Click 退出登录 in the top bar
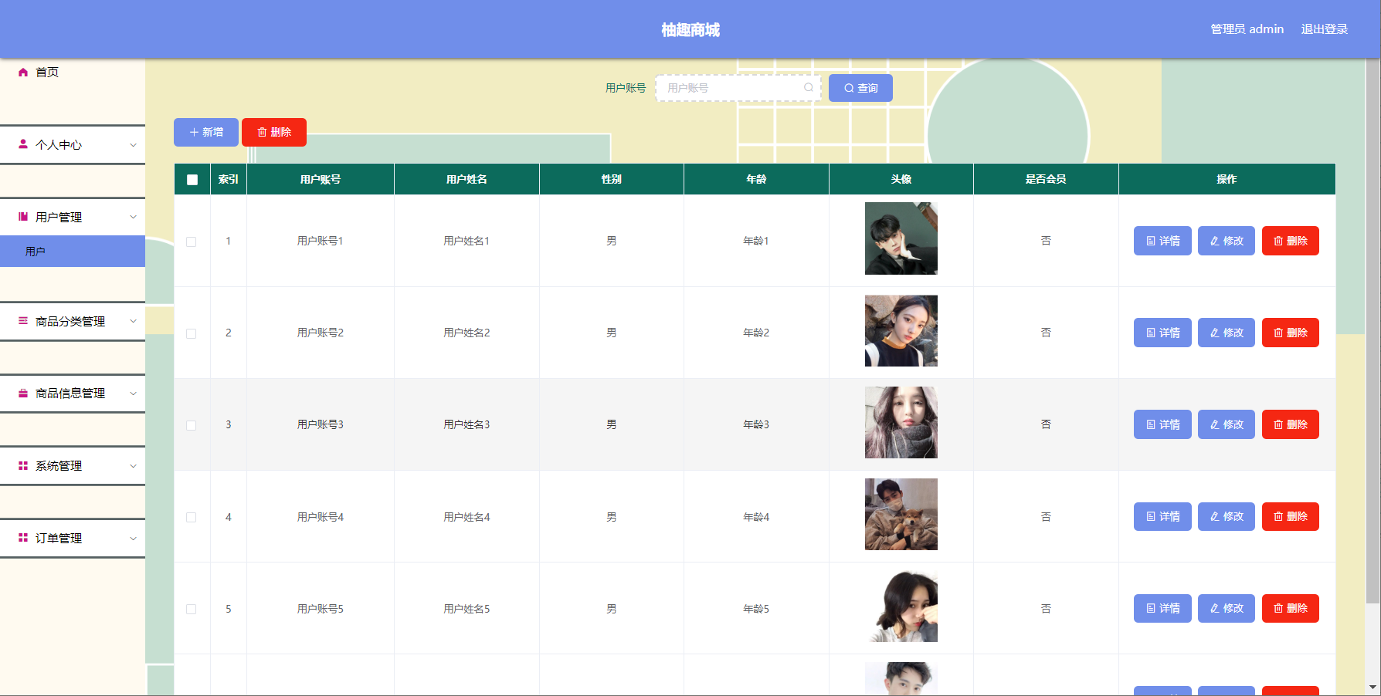1381x696 pixels. pyautogui.click(x=1324, y=29)
